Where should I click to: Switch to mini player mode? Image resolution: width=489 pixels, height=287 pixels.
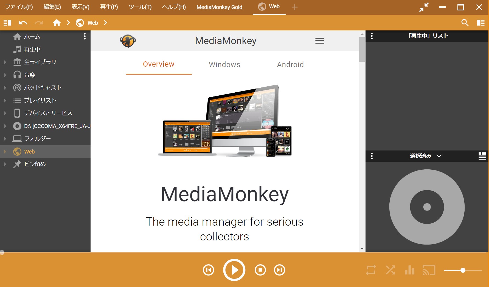point(424,7)
